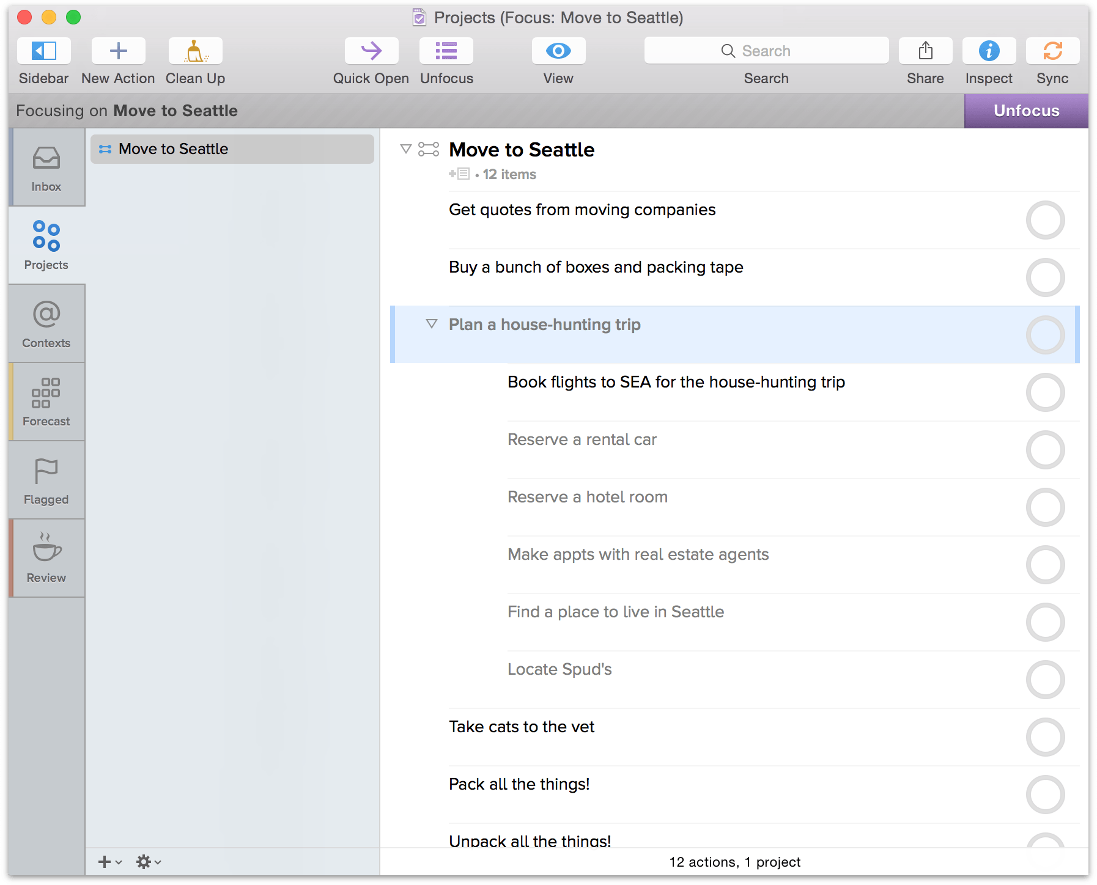
Task: Check off Book flights to SEA
Action: click(1045, 392)
